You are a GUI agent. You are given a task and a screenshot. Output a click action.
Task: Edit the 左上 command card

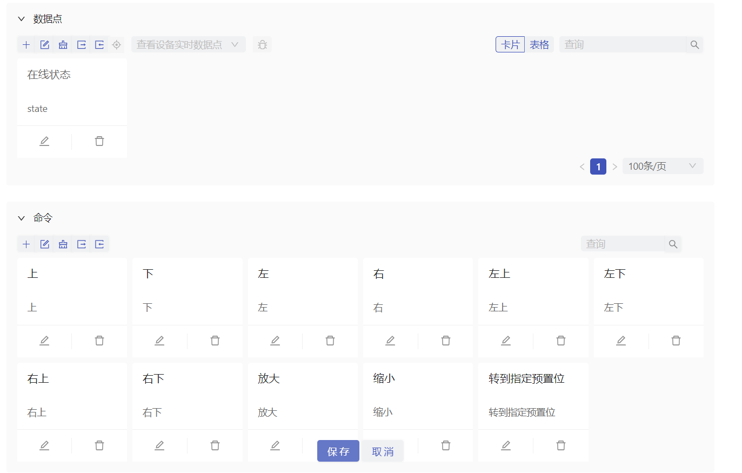[x=506, y=341]
